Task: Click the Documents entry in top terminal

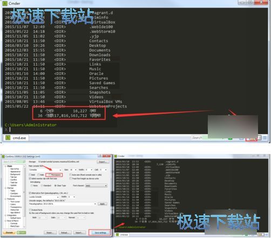Action: 100,50
